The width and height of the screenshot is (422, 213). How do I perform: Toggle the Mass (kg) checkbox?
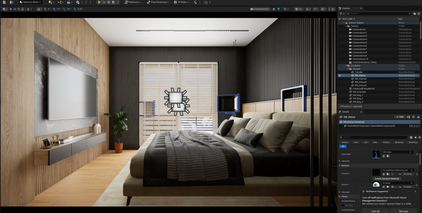(343, 206)
